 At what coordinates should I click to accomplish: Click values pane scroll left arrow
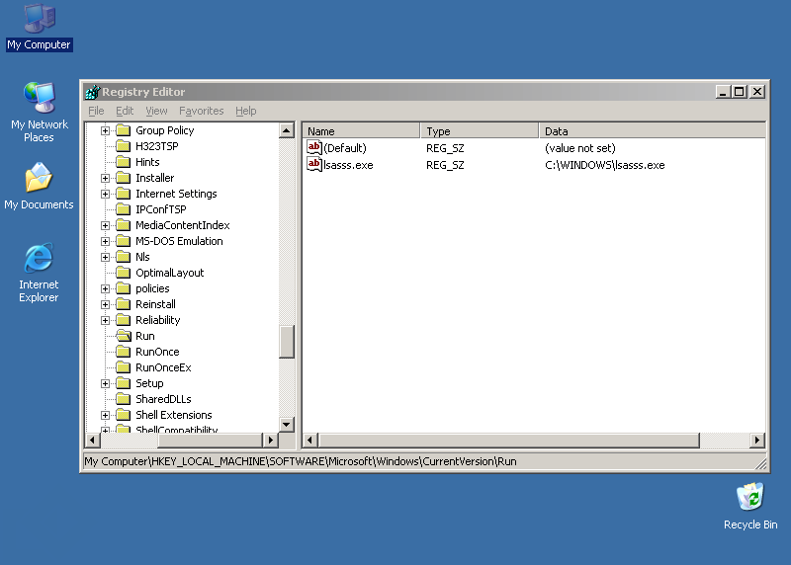pos(310,440)
